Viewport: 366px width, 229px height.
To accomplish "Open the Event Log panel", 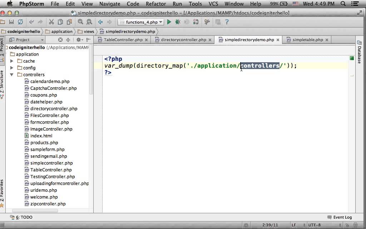I will click(340, 217).
